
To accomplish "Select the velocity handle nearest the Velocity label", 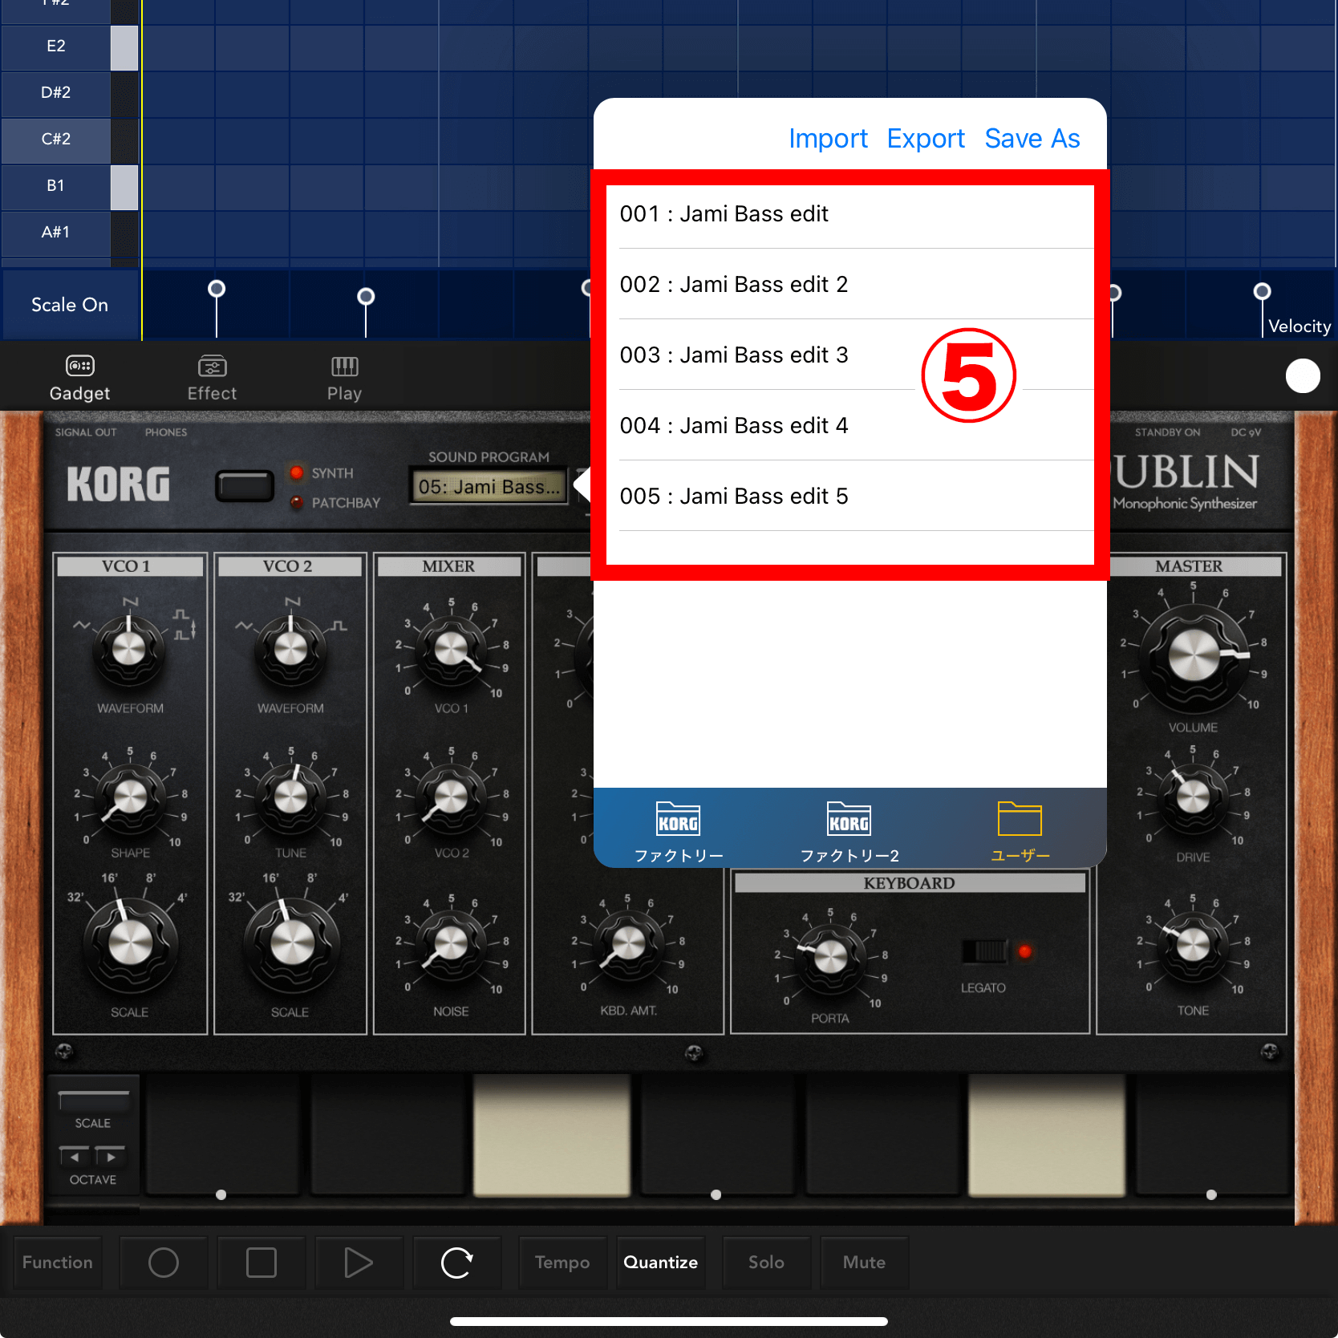I will tap(1262, 290).
